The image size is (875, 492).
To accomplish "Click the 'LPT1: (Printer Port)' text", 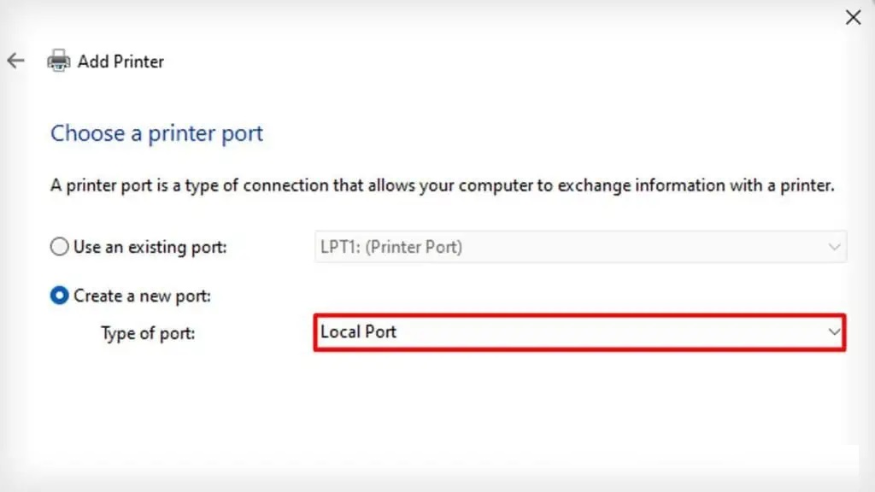I will click(391, 247).
